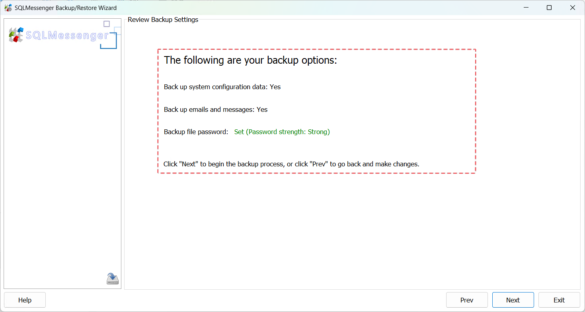
Task: Click the green cube in the SQLMessenger logo mark
Action: coord(12,34)
